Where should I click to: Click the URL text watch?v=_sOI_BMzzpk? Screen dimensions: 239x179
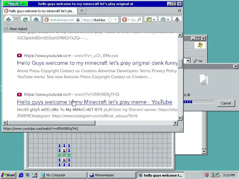coord(96,55)
